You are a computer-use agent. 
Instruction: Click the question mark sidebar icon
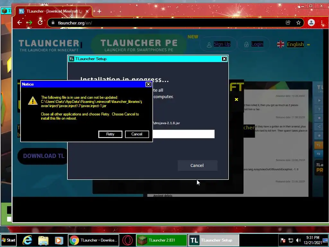[319, 109]
